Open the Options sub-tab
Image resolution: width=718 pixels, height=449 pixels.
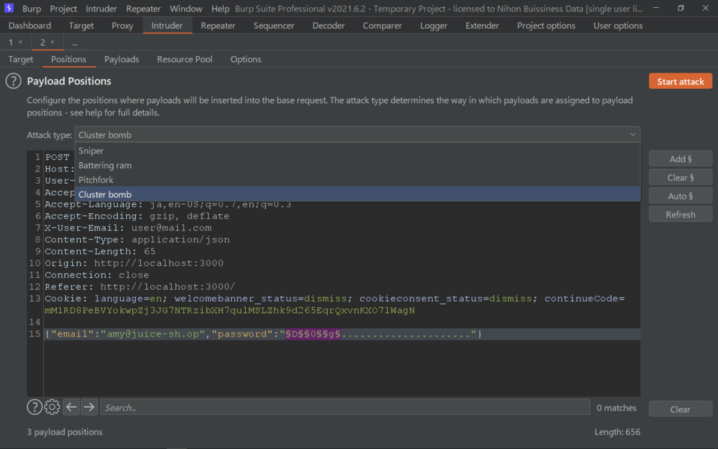click(x=246, y=59)
